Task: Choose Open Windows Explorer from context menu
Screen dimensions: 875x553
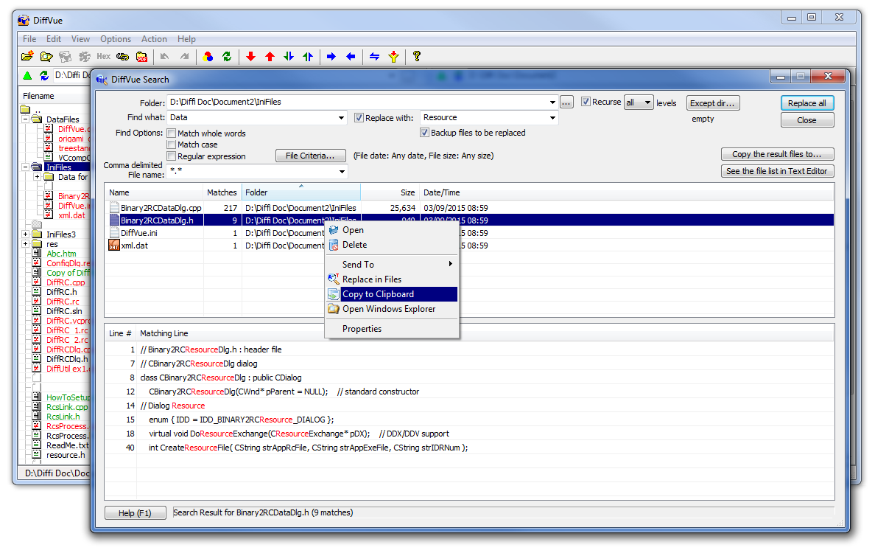Action: (x=392, y=309)
